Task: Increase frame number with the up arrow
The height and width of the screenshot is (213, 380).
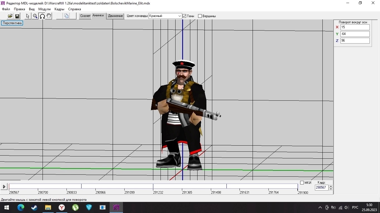Action: [331, 186]
